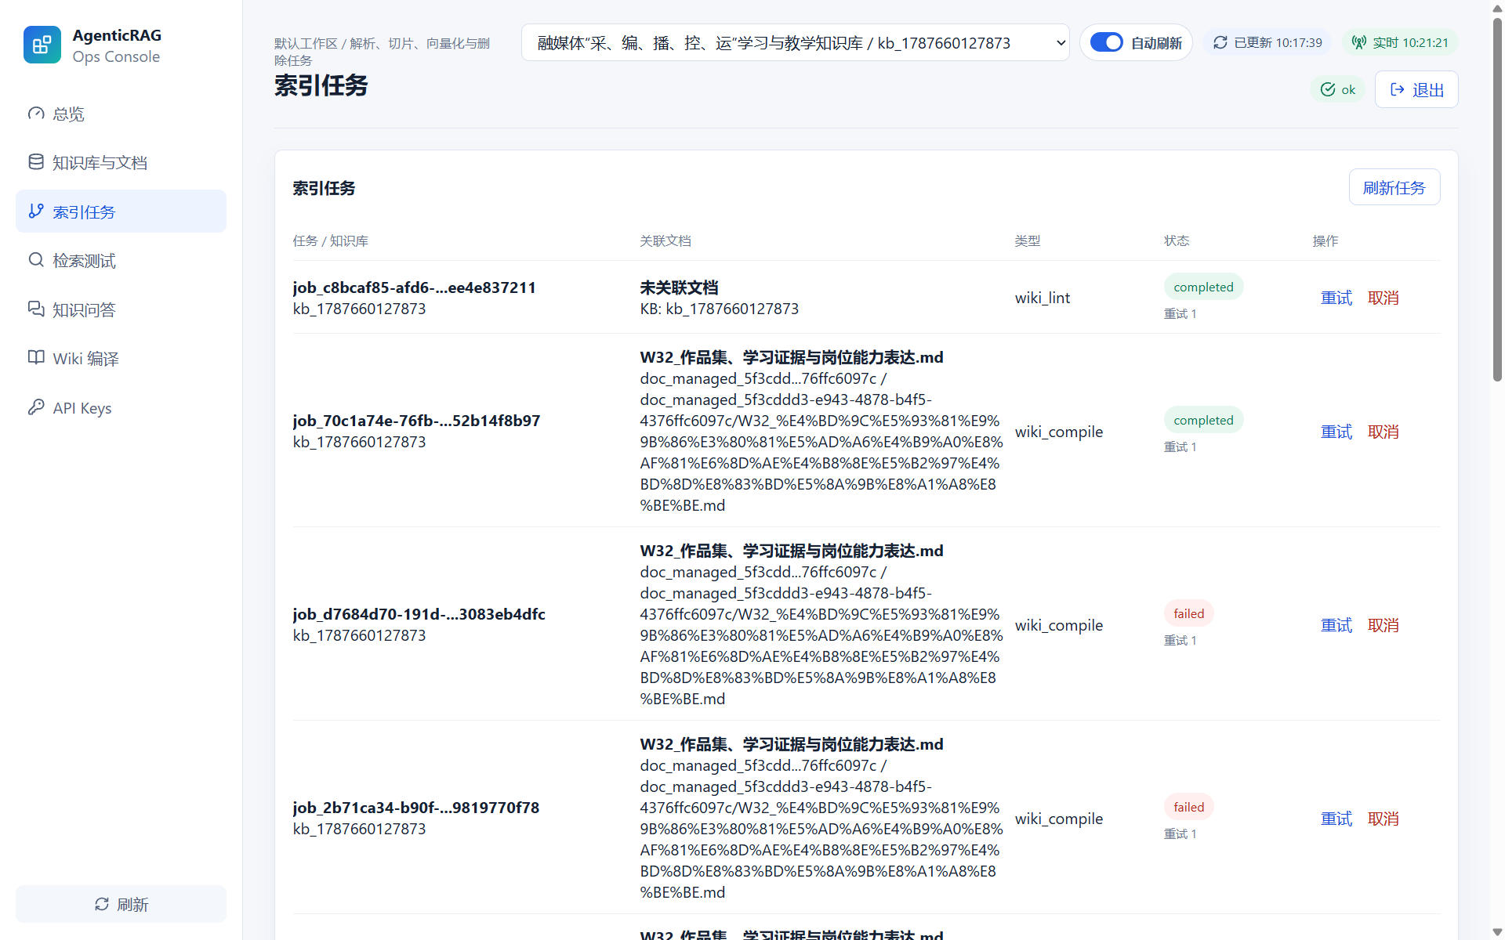Toggle the 自动刷新 switch
1505x940 pixels.
[1106, 42]
